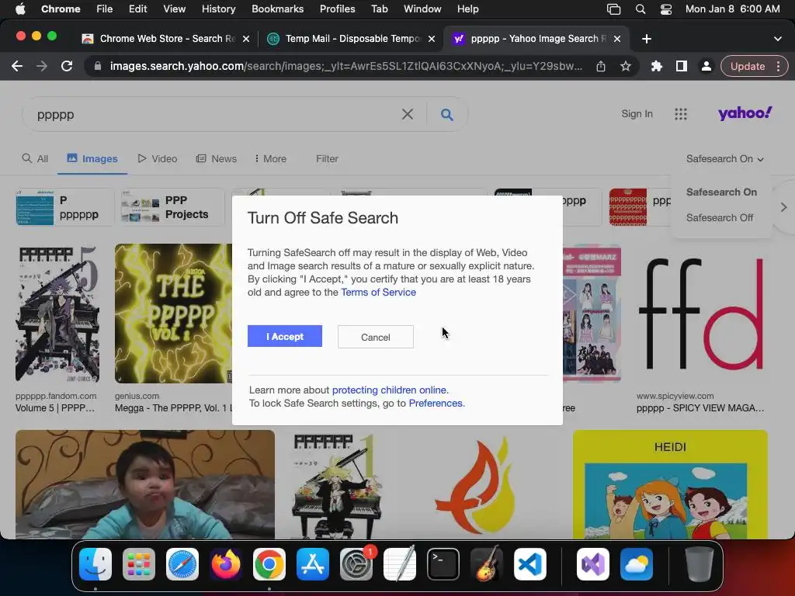Open the Yahoo apps grid icon
Screen dimensions: 795x596
(x=681, y=114)
